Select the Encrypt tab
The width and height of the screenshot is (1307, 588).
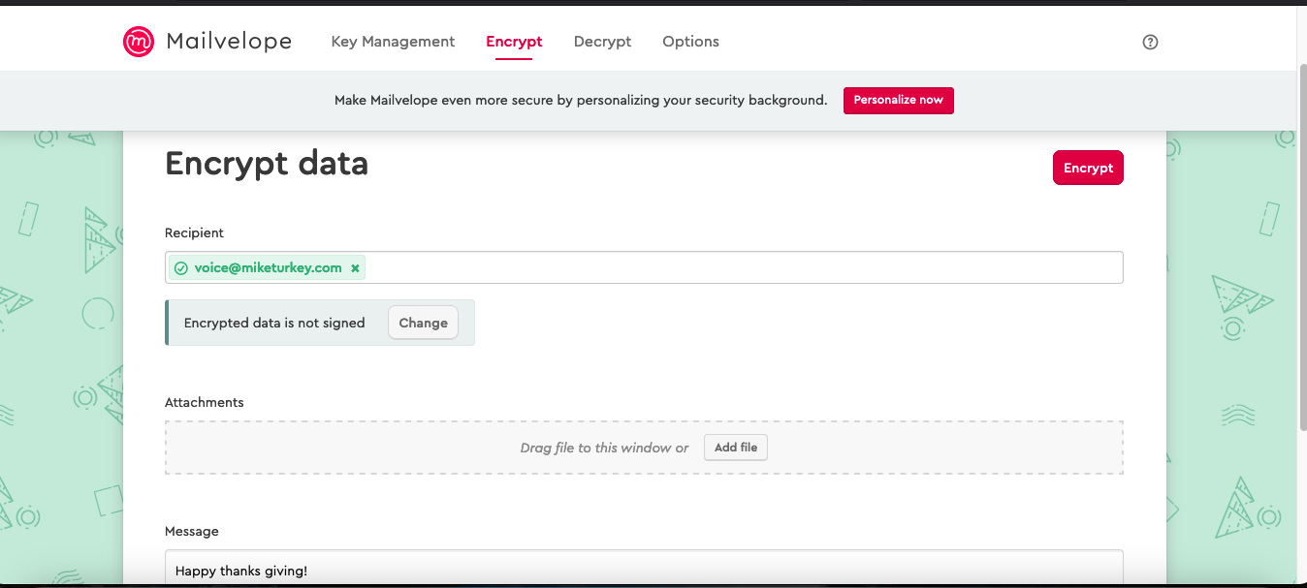514,42
